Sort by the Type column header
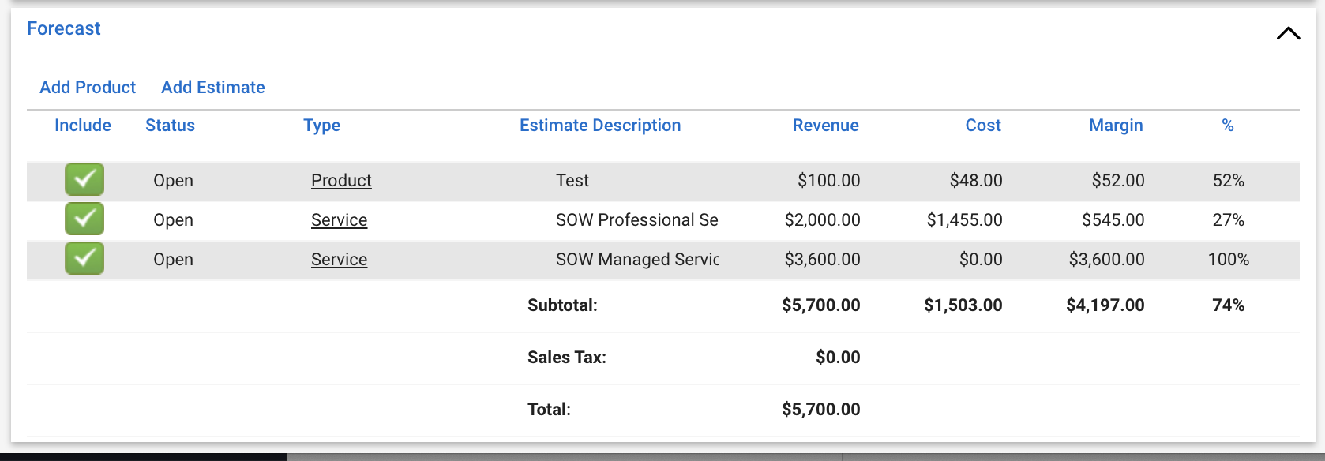This screenshot has width=1325, height=461. pyautogui.click(x=322, y=126)
